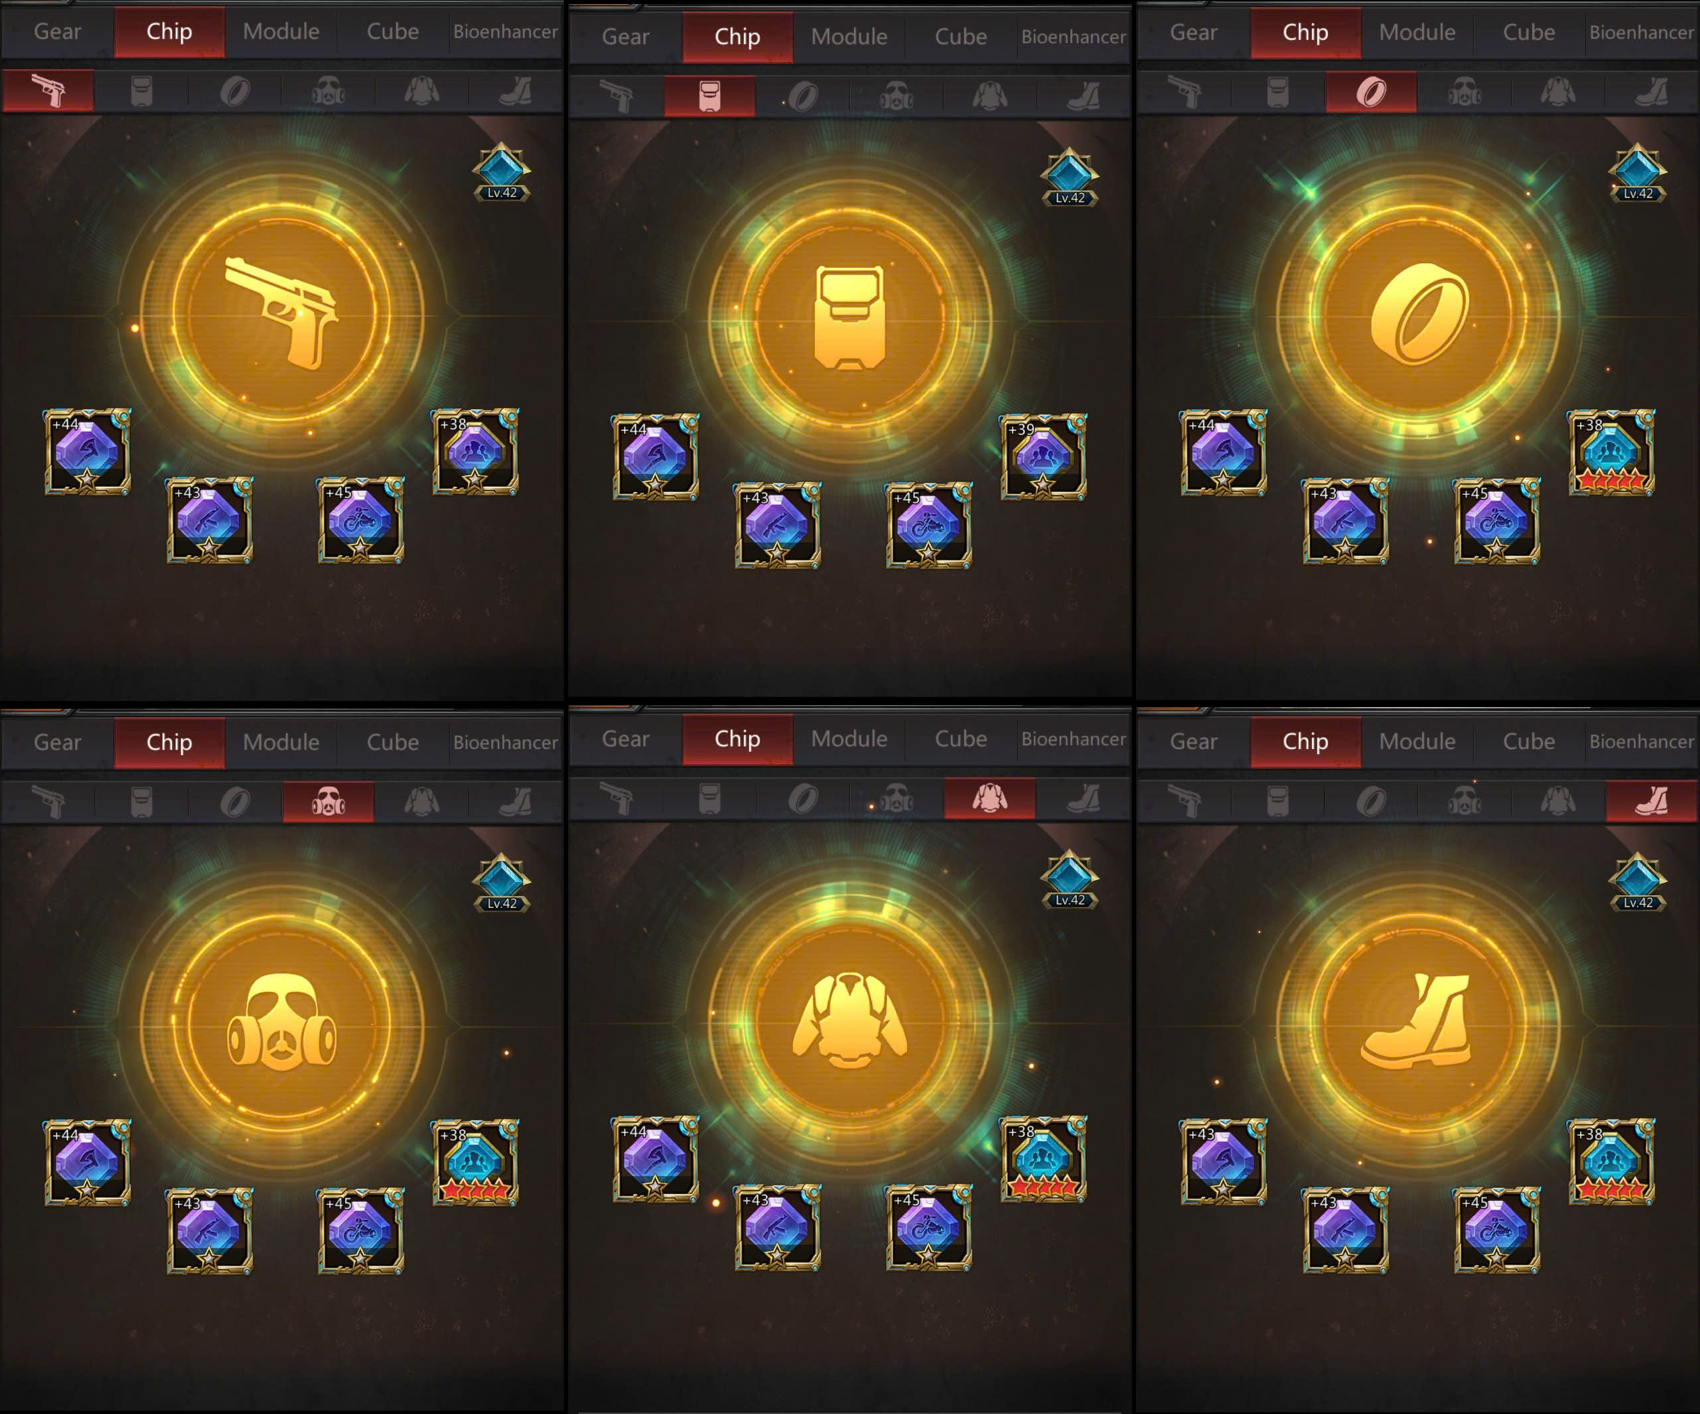The height and width of the screenshot is (1414, 1700).
Task: Open the +39 purple squad chip
Action: [x=1043, y=457]
